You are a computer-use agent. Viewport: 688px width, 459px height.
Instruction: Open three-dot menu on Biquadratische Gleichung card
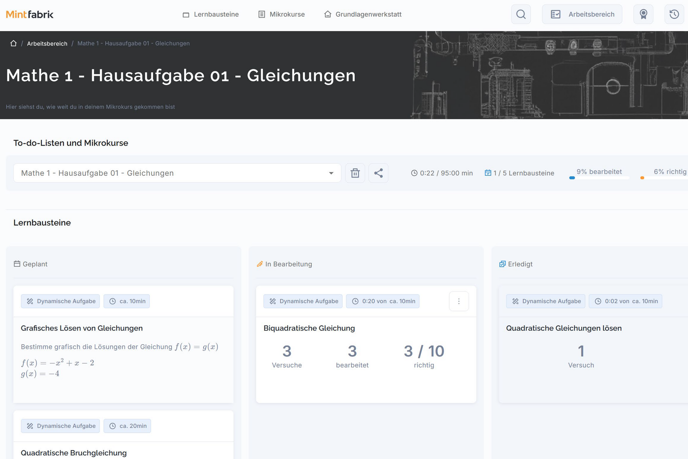459,301
